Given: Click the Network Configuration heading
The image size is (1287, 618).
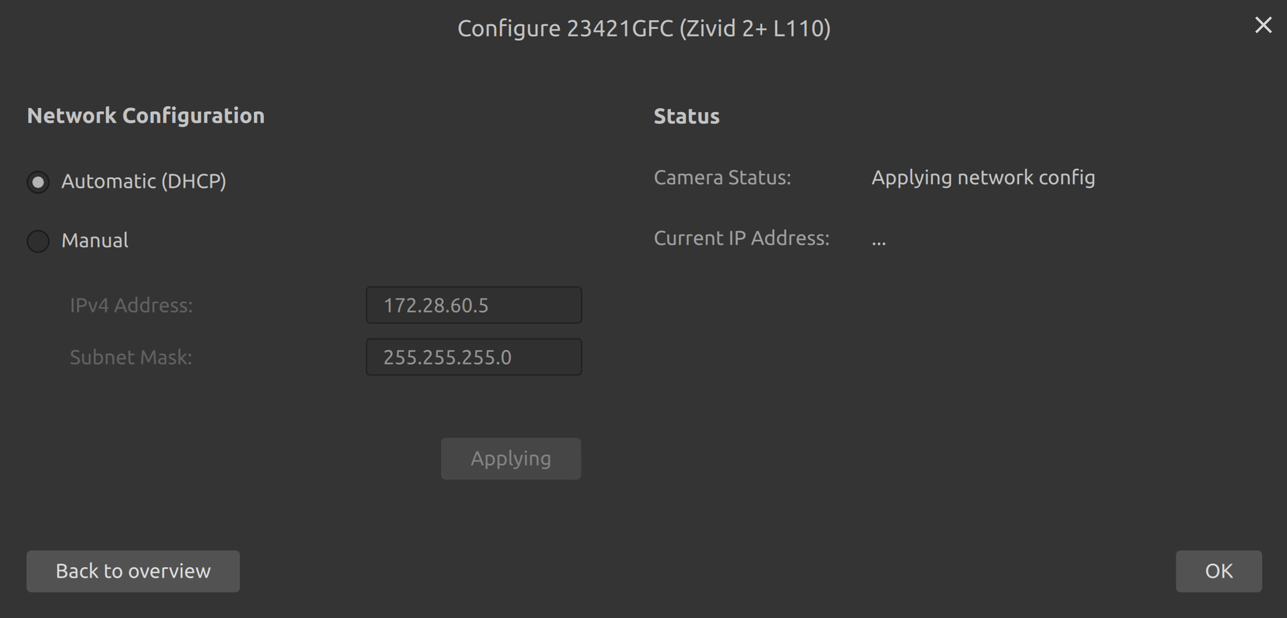Looking at the screenshot, I should point(145,116).
